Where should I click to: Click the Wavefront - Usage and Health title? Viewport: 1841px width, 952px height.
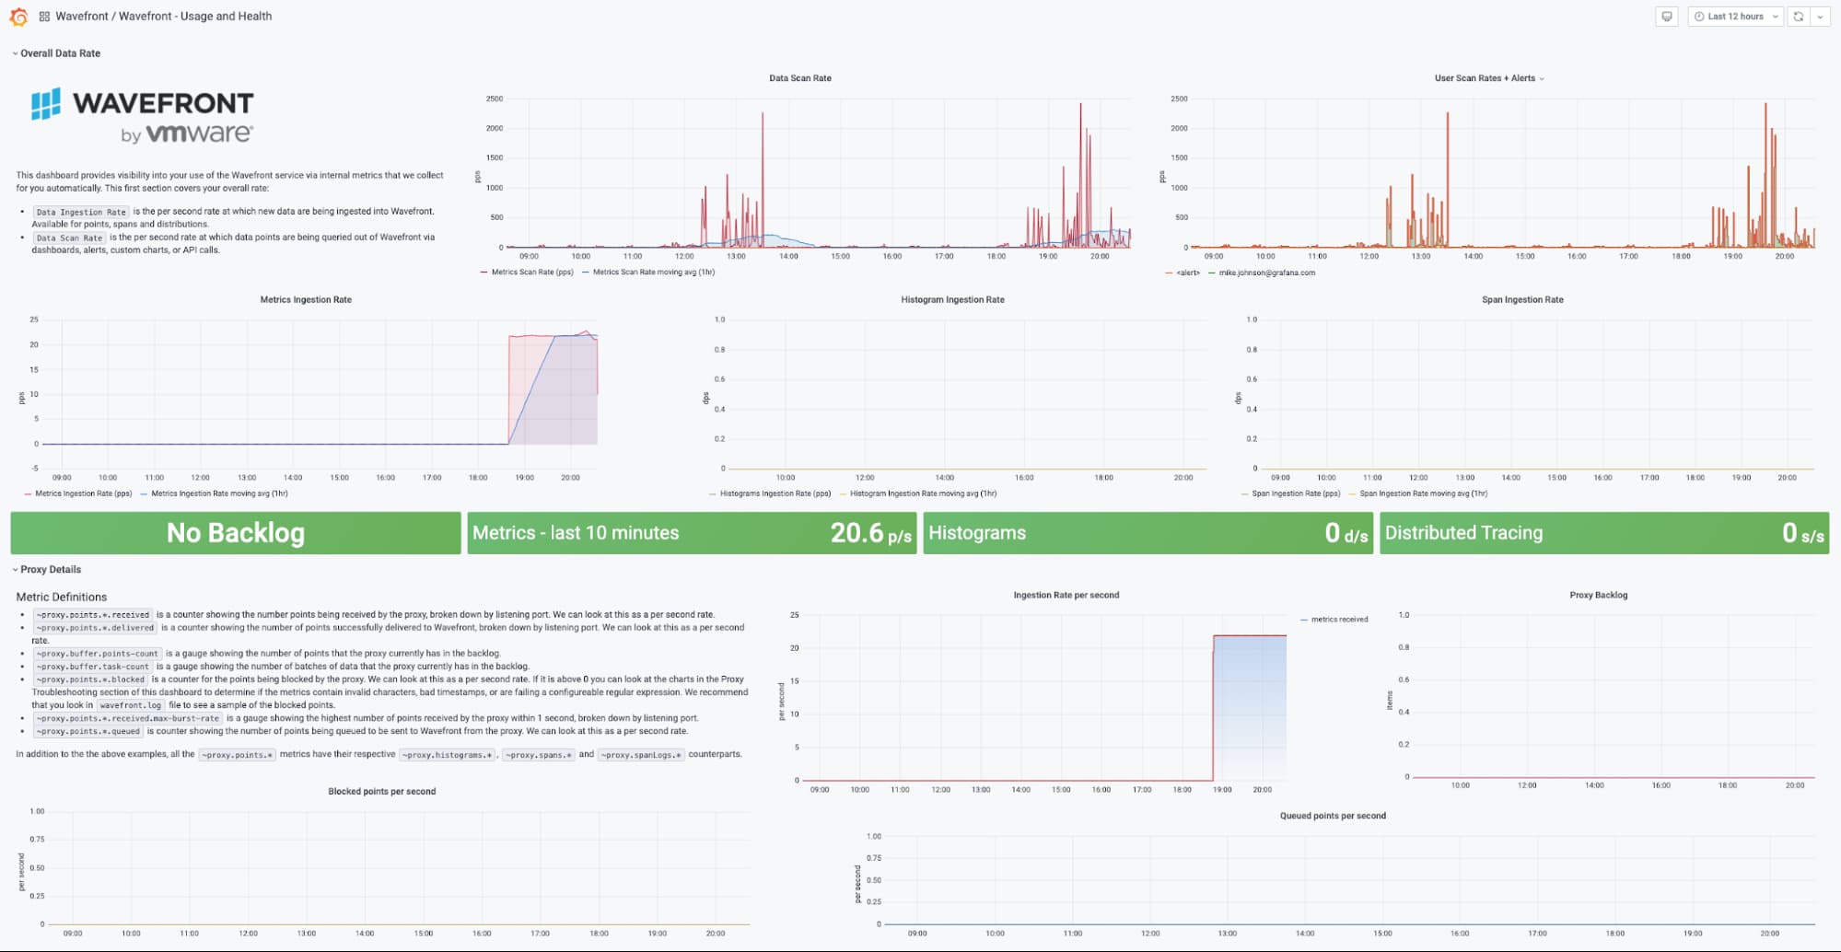(x=195, y=17)
